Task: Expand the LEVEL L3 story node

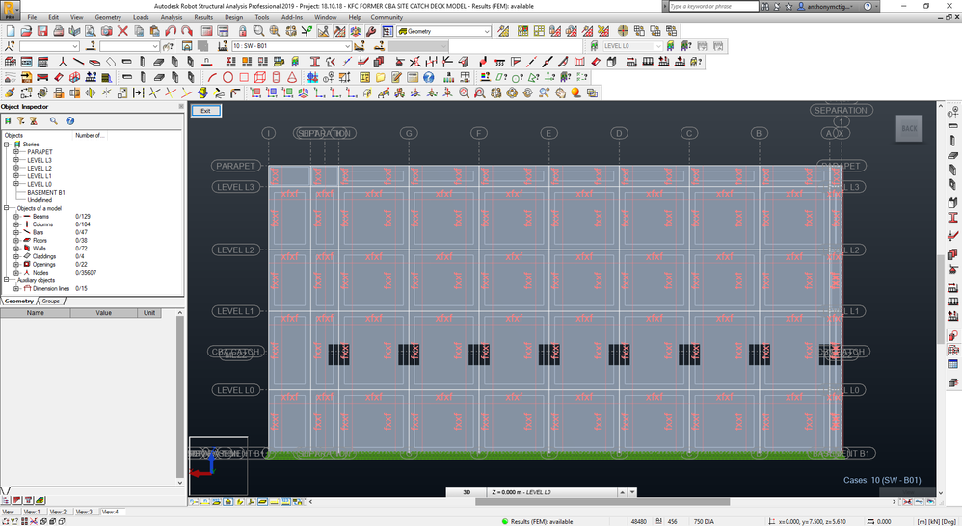Action: pos(16,160)
